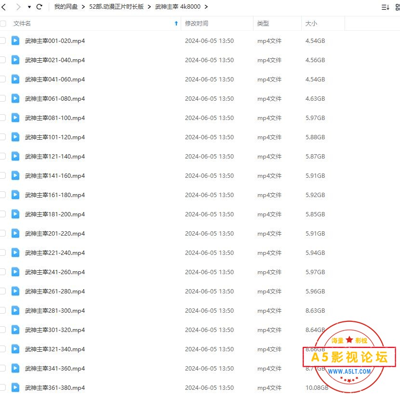This screenshot has width=400, height=398.
Task: Click video icon of 武神主宰341-360.mp4
Action: point(15,368)
